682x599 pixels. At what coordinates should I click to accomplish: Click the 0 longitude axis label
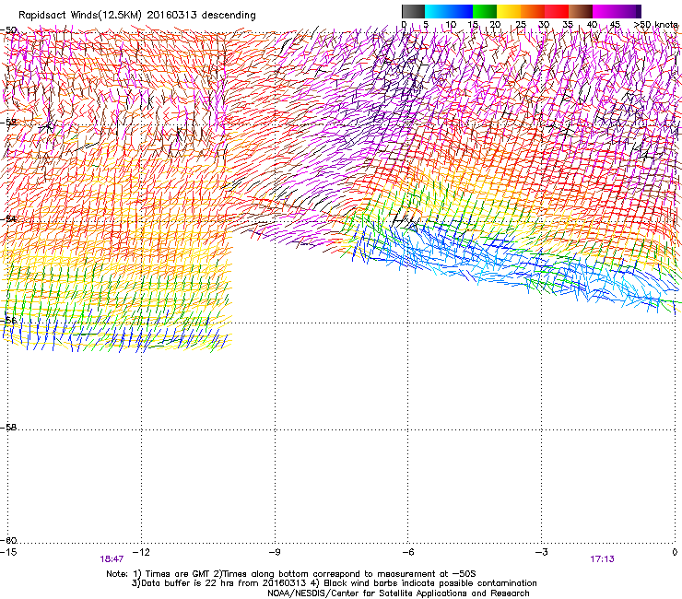click(x=675, y=552)
